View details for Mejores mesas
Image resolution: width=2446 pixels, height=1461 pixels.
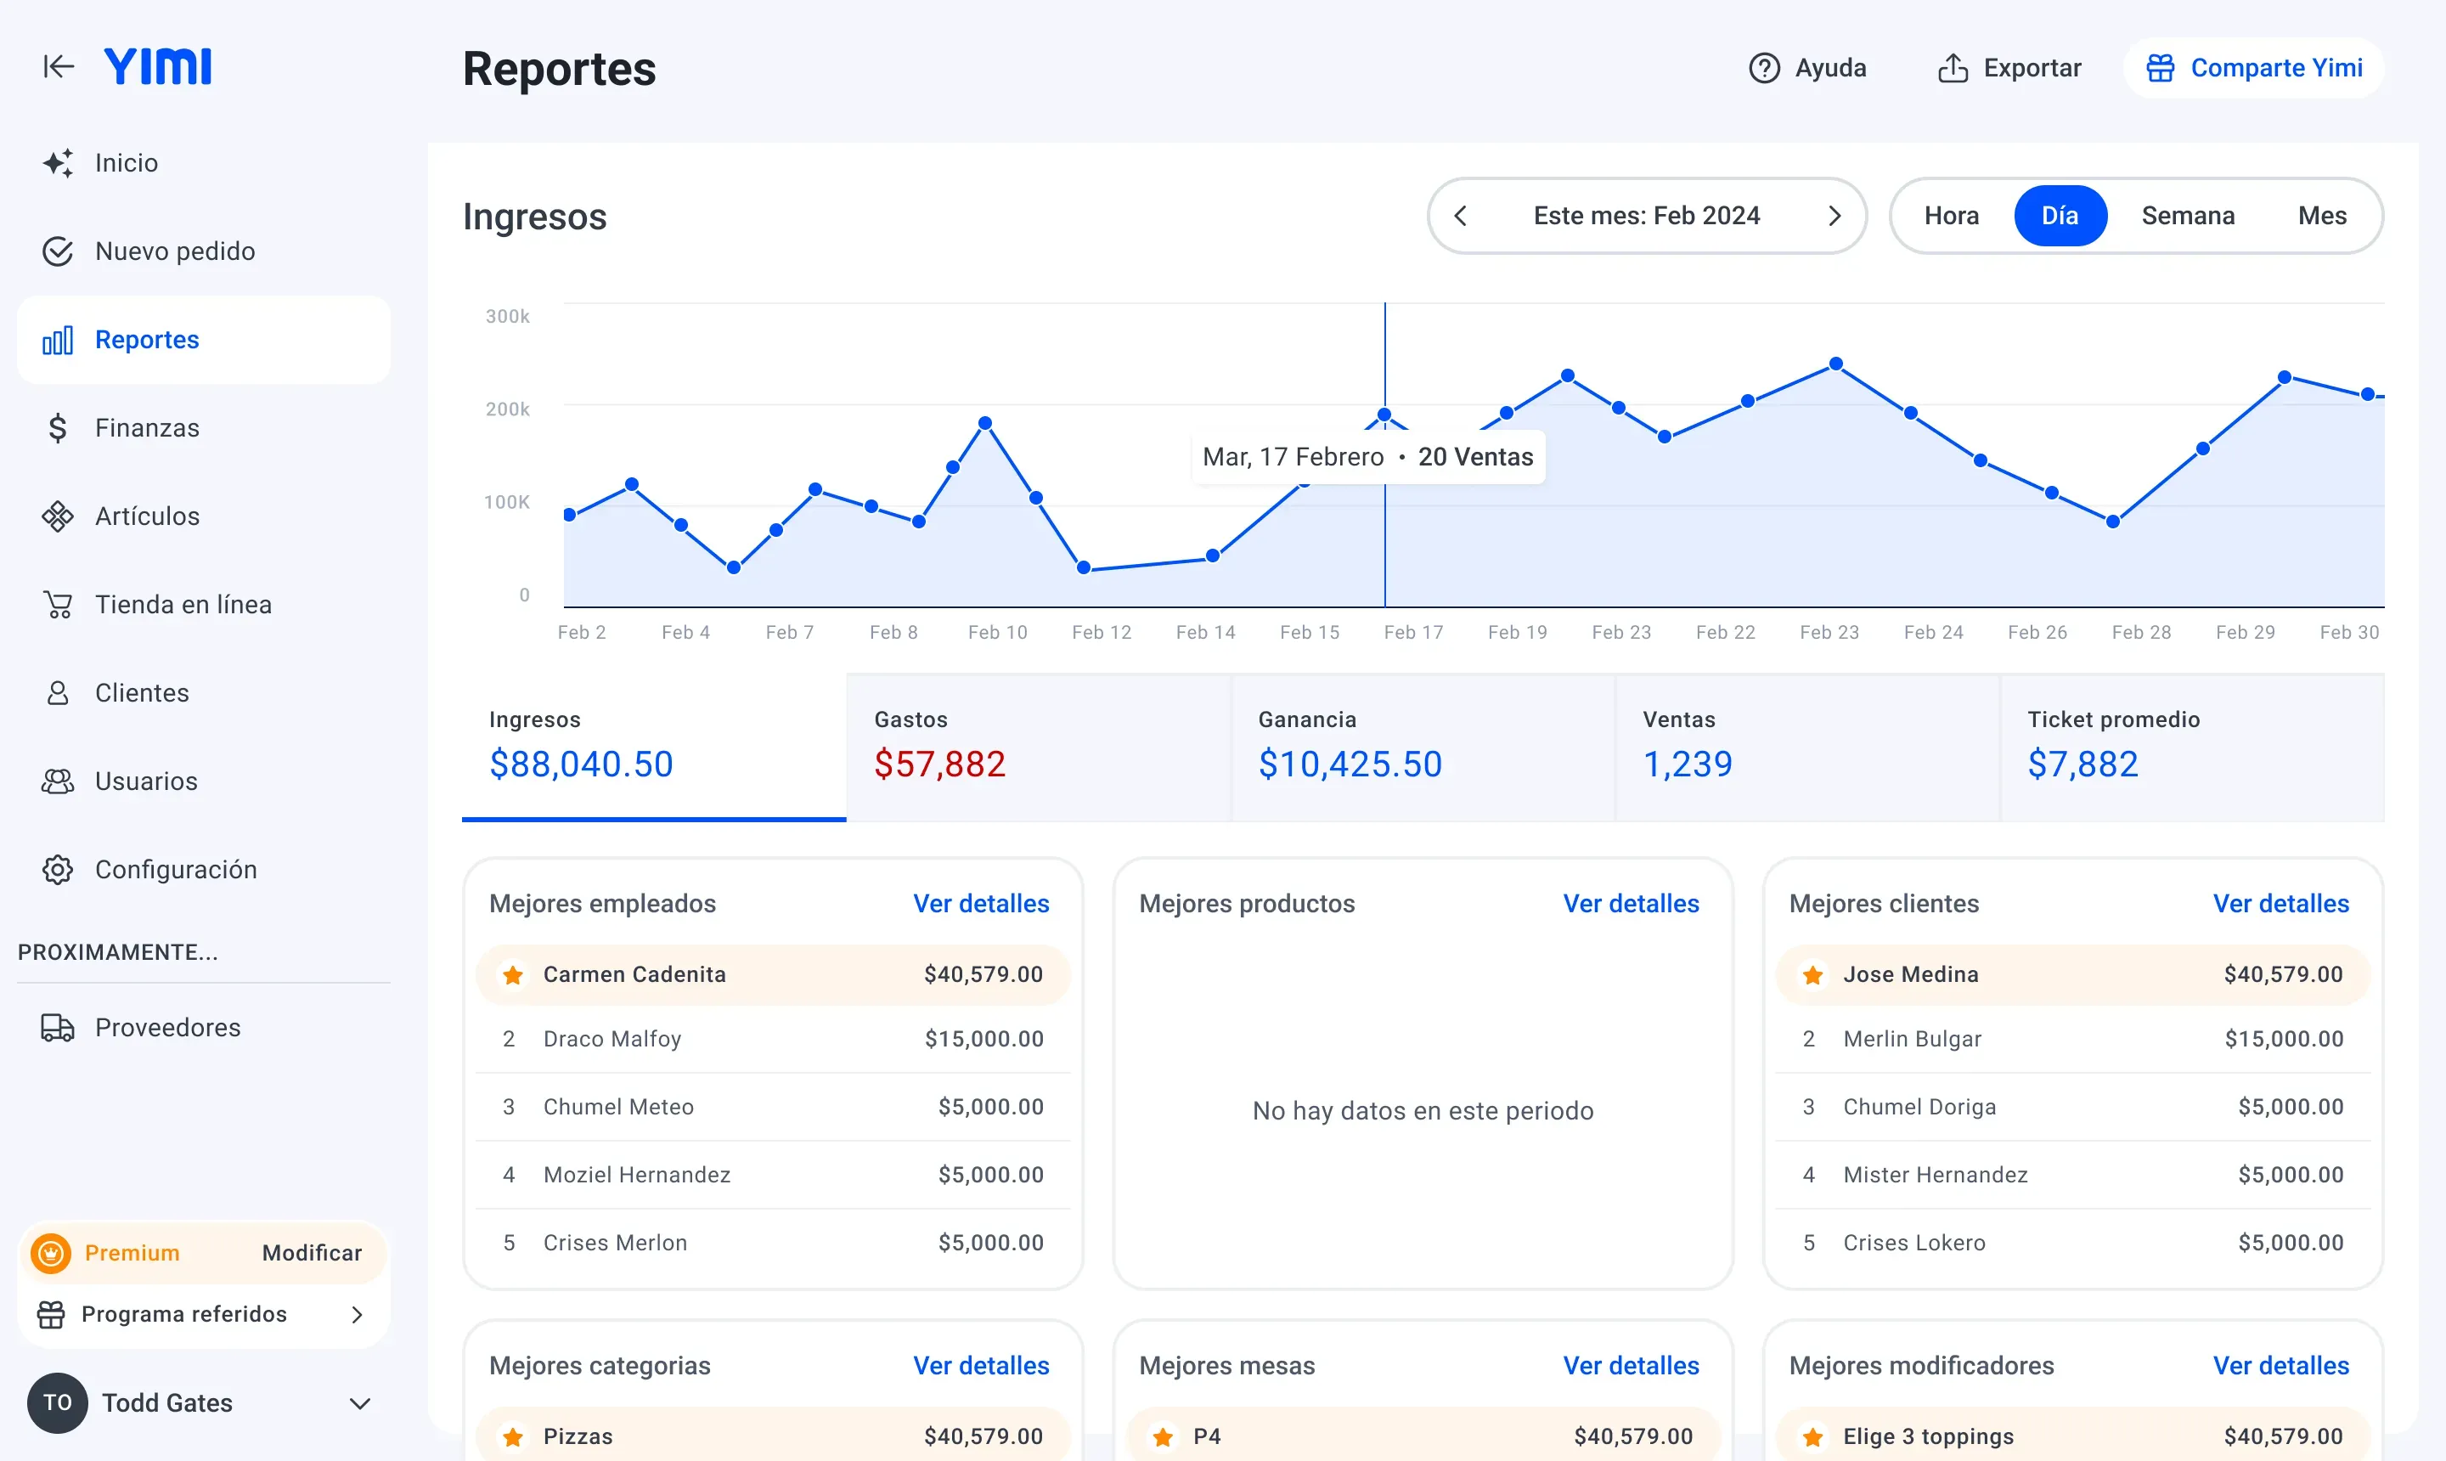pyautogui.click(x=1631, y=1366)
